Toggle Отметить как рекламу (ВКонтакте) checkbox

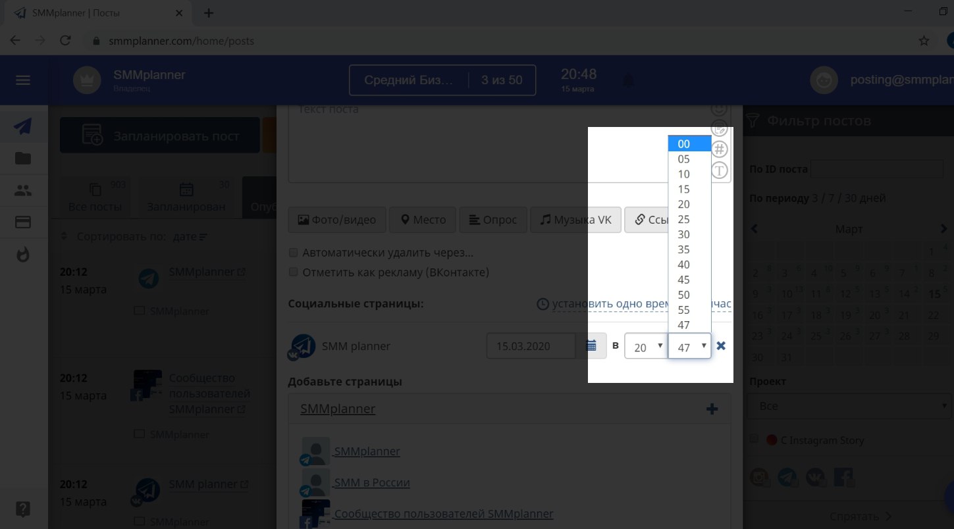tap(293, 272)
